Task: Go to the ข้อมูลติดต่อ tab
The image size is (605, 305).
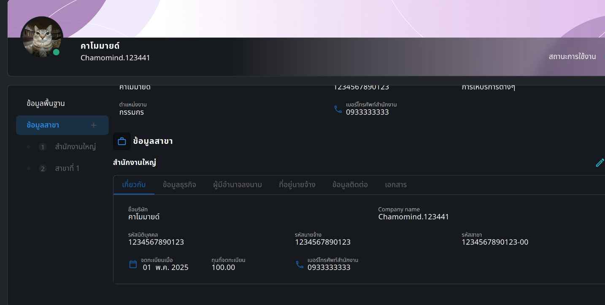Action: click(350, 185)
